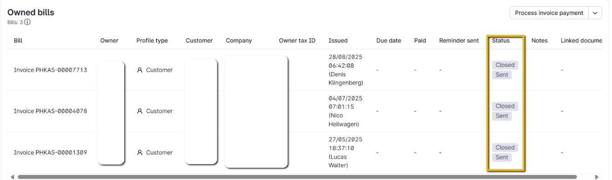
Task: Sort by the Issued column header
Action: pyautogui.click(x=338, y=41)
